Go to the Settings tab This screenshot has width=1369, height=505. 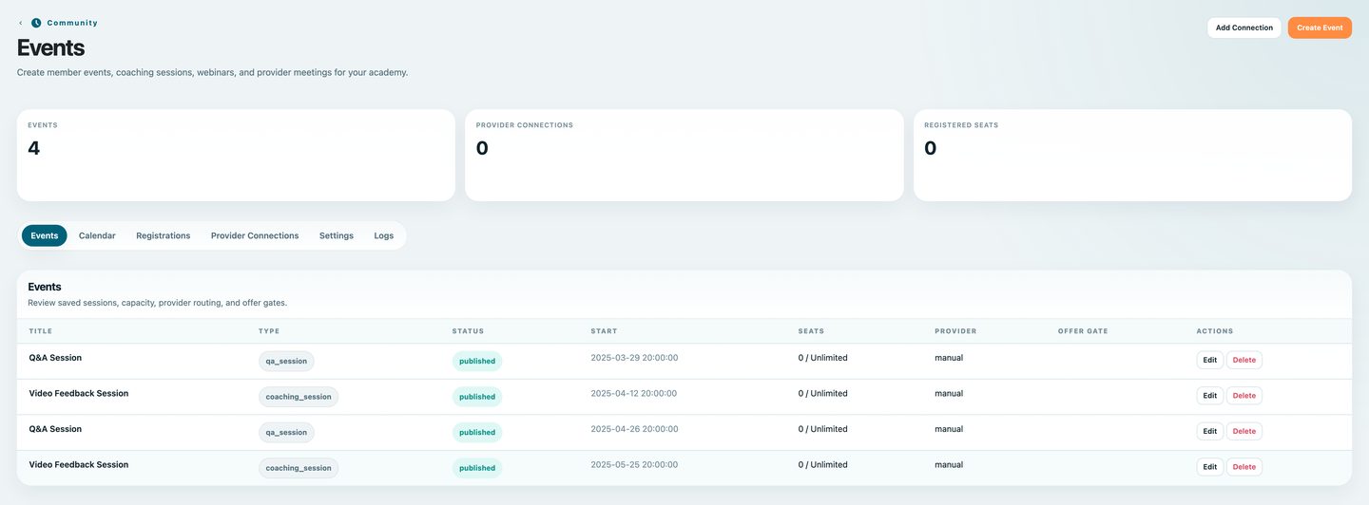337,235
